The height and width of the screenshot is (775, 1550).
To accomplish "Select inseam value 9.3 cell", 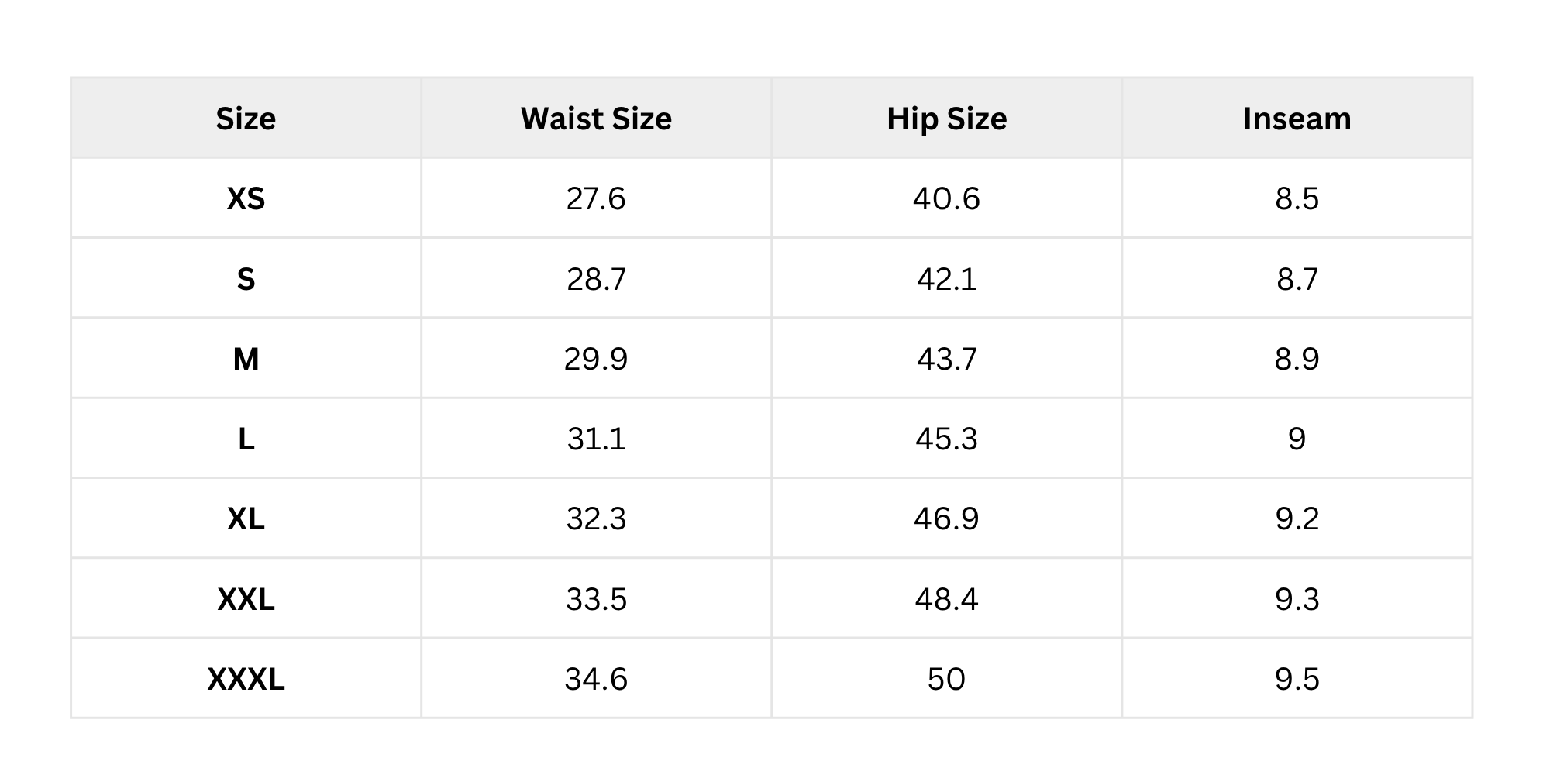I will click(x=1297, y=599).
